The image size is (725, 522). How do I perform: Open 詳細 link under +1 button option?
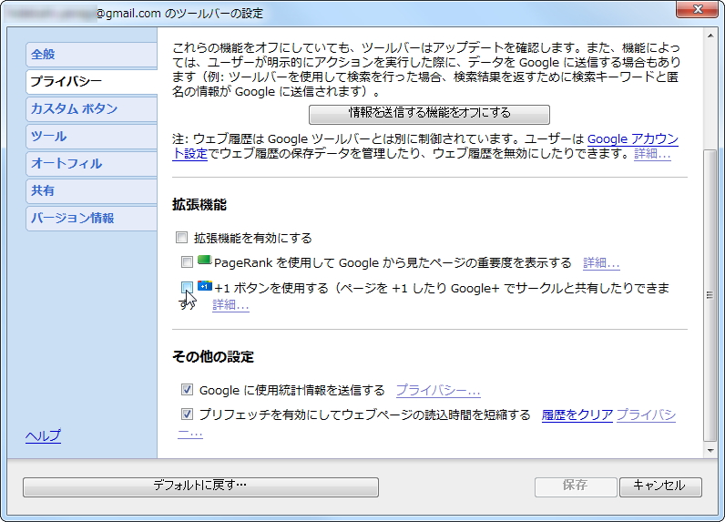[230, 304]
